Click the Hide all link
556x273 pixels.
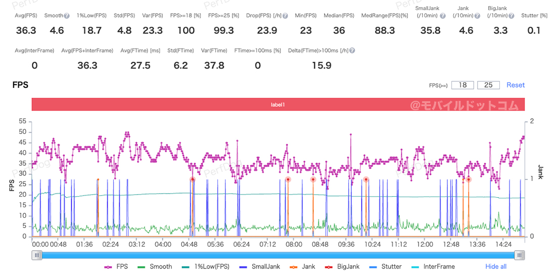click(495, 266)
